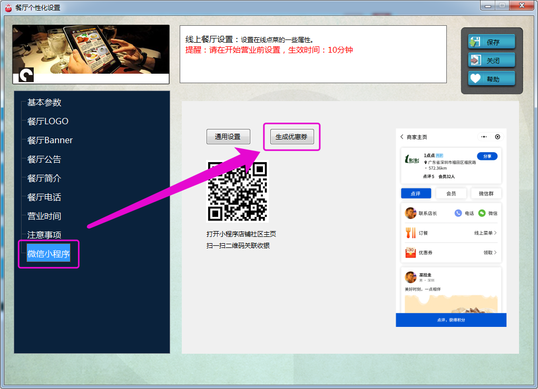Click the logo mark on the banner image
The width and height of the screenshot is (538, 389).
click(x=26, y=75)
